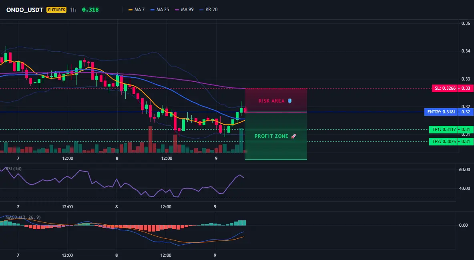This screenshot has height=260, width=474.
Task: Select the 1h timeframe label
Action: (73, 10)
